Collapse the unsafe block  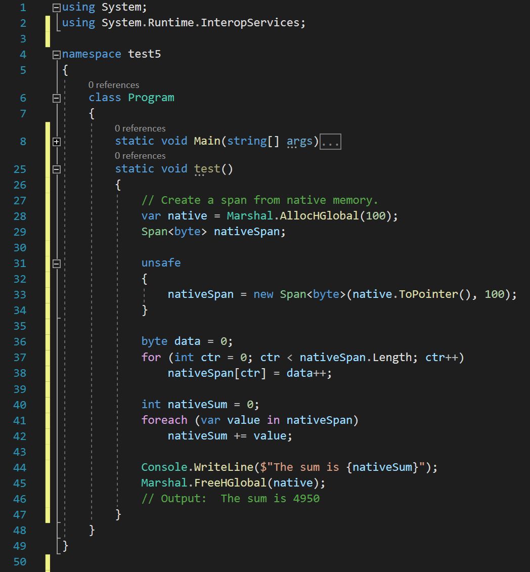tap(57, 263)
